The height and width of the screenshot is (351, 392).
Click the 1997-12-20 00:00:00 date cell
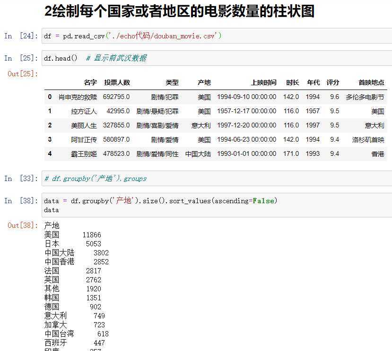tap(247, 125)
